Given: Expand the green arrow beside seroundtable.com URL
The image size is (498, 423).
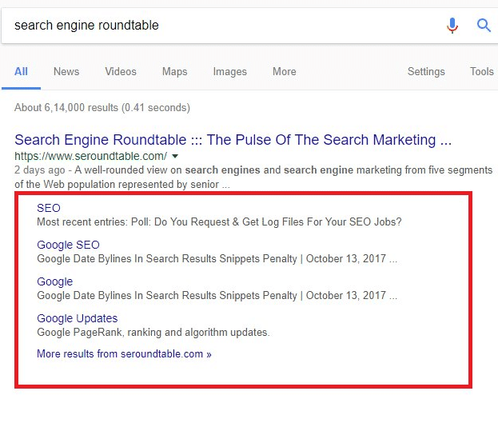Looking at the screenshot, I should click(175, 156).
